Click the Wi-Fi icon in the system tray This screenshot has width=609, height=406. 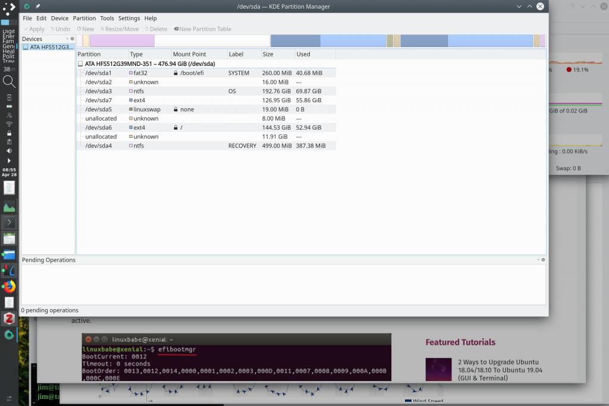click(9, 124)
